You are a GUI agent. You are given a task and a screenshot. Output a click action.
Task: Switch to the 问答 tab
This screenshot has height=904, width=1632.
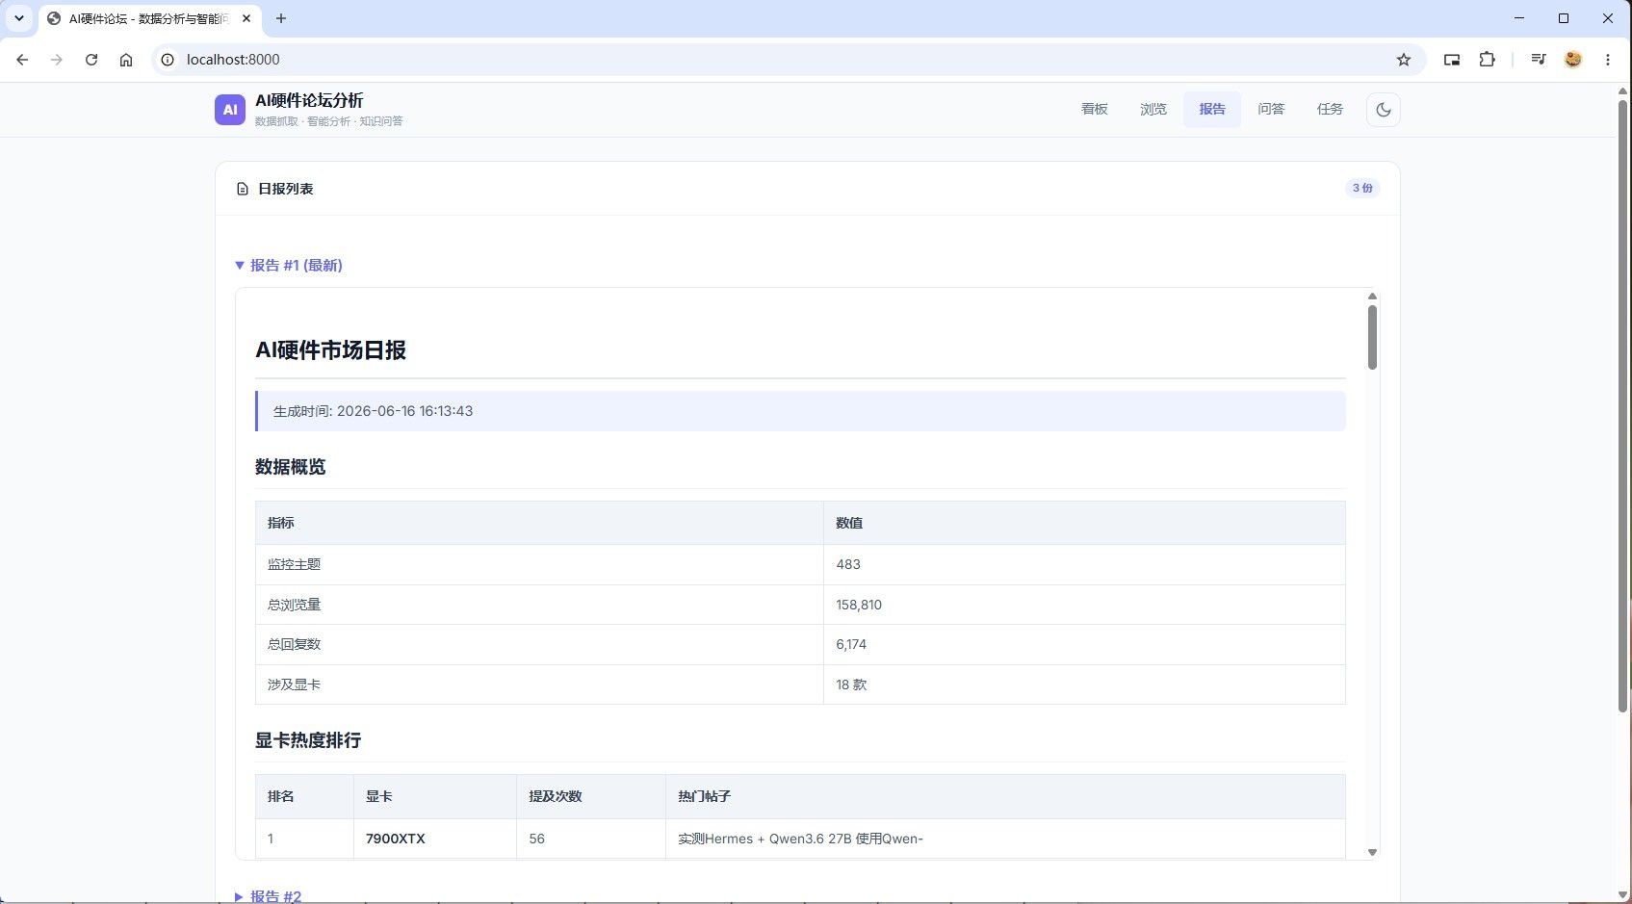tap(1271, 110)
